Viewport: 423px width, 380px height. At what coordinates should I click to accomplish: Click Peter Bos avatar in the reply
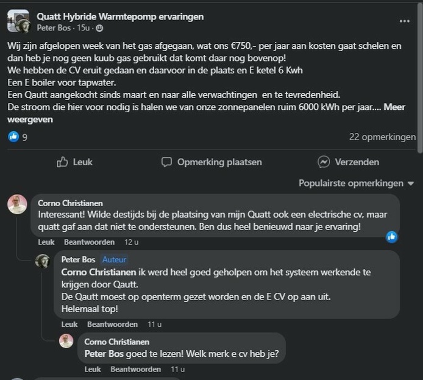42,261
